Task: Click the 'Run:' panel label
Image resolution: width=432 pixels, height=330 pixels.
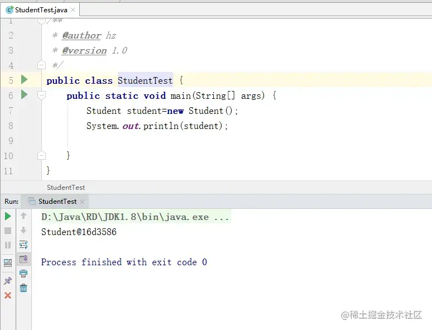Action: 12,202
